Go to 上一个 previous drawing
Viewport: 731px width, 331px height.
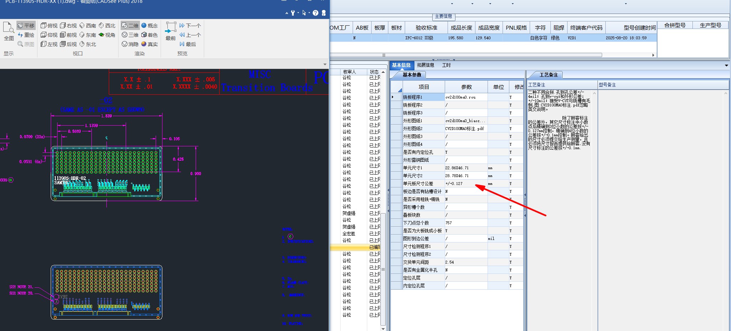click(190, 35)
